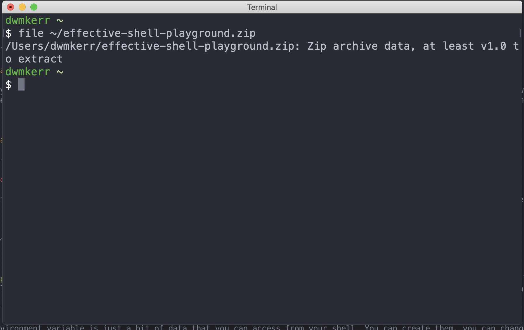Click the Terminal window title text
The width and height of the screenshot is (524, 330).
point(262,7)
